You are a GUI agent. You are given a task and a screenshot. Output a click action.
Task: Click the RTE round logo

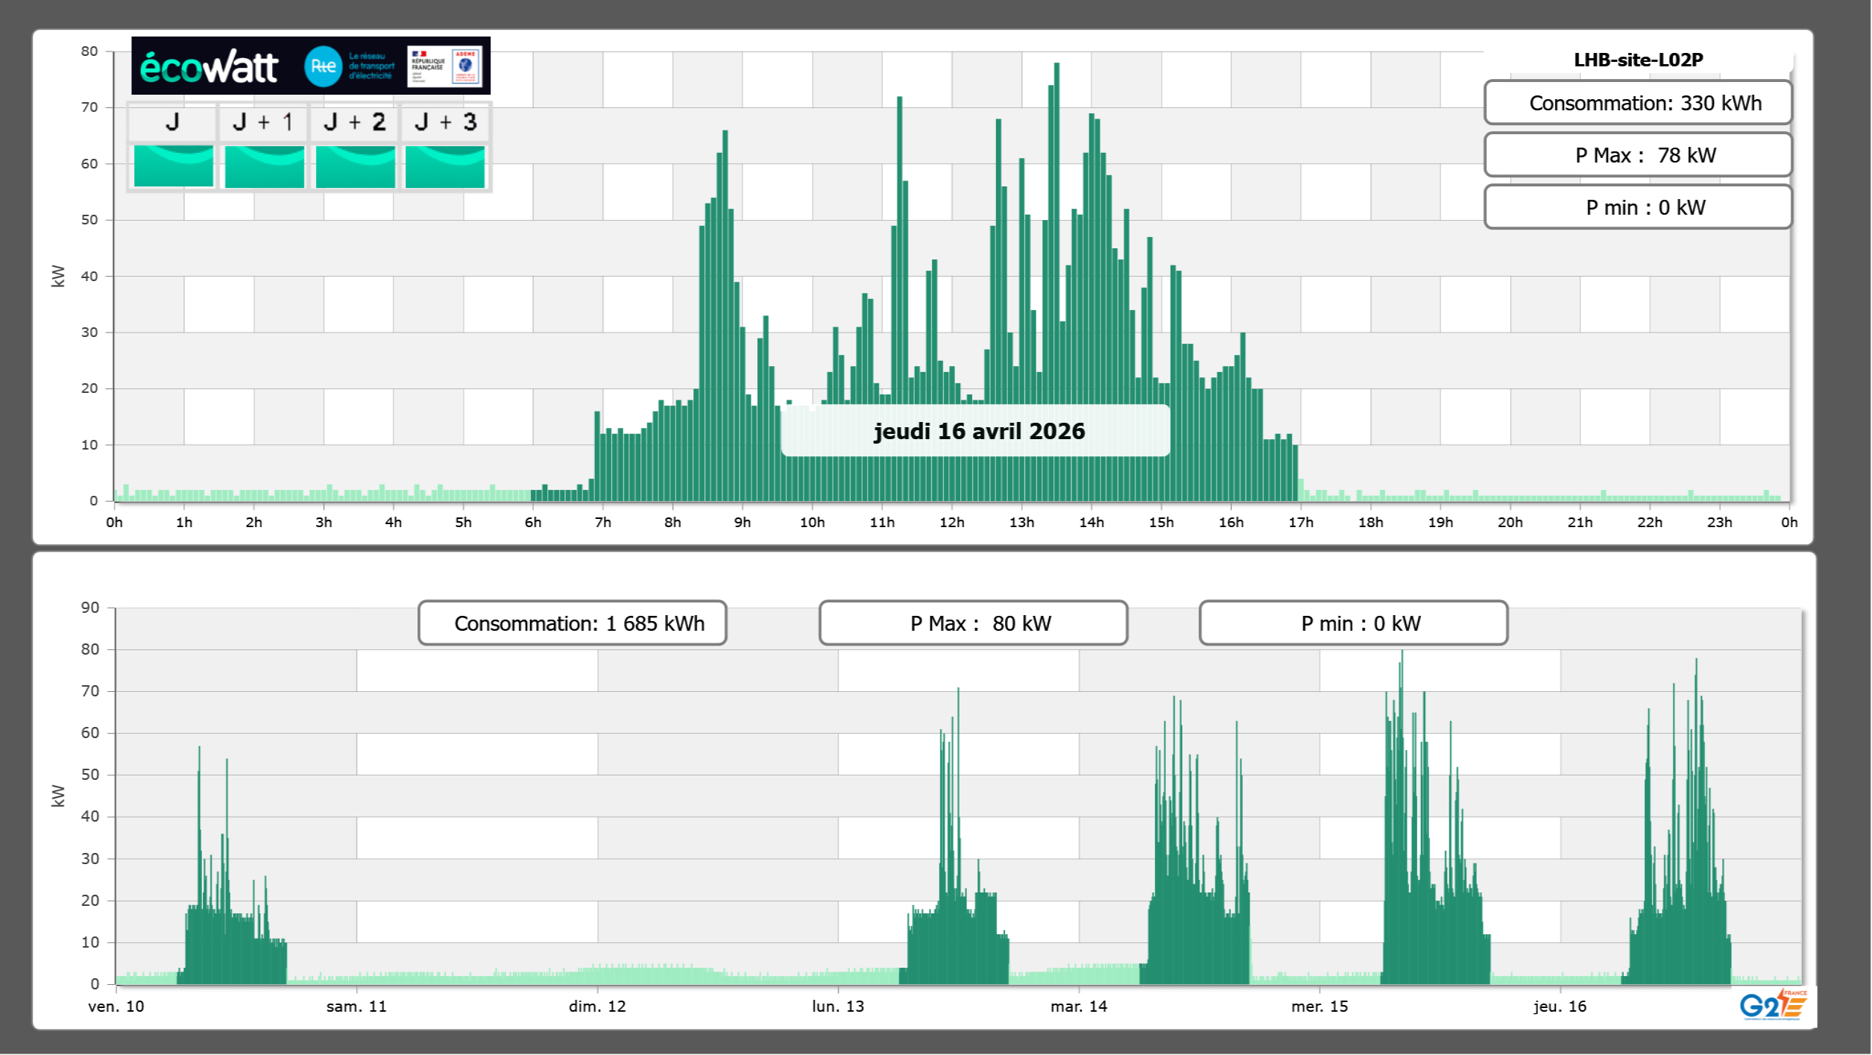[323, 66]
